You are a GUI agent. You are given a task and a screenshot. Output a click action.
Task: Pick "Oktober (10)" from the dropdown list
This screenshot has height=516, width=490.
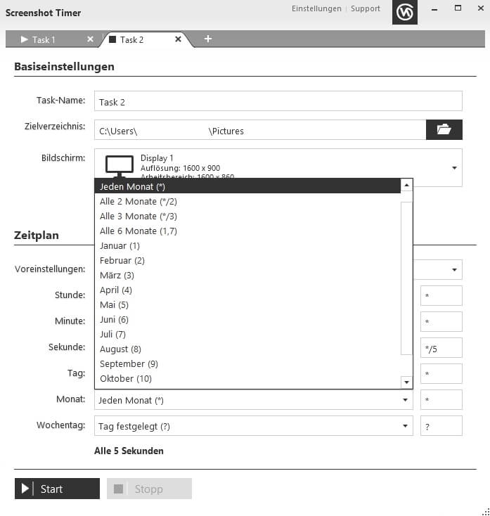pyautogui.click(x=126, y=378)
